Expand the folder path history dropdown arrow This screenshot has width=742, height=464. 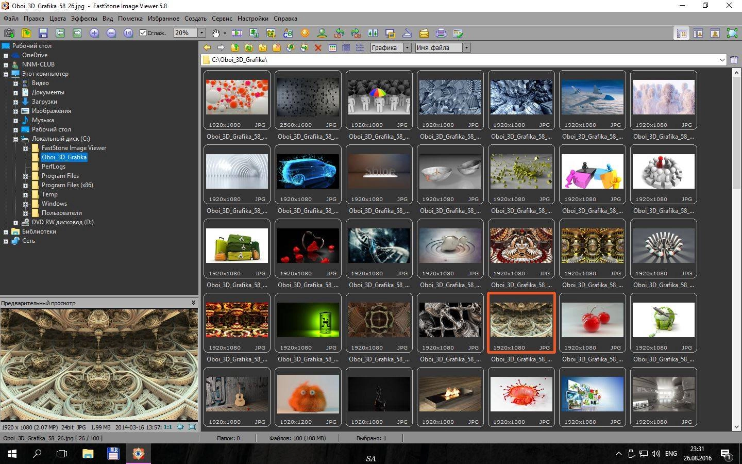pos(722,60)
